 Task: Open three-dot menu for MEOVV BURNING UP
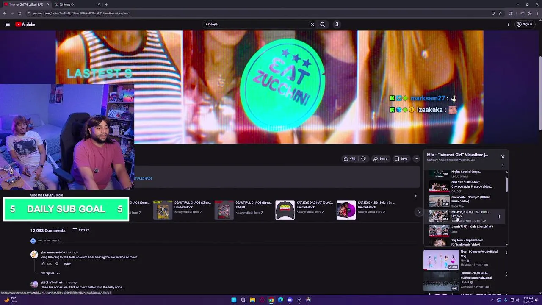[499, 216]
